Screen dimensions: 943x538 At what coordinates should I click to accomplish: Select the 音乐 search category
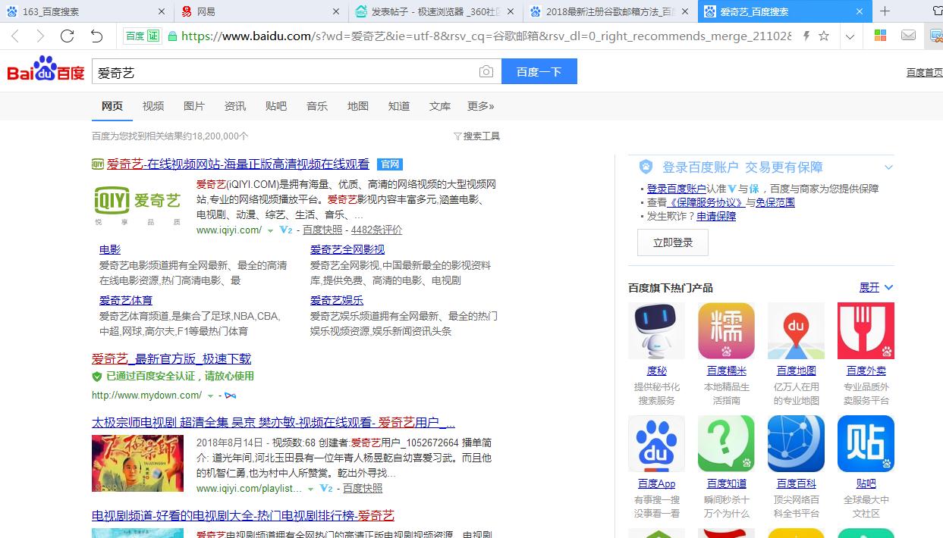click(317, 106)
